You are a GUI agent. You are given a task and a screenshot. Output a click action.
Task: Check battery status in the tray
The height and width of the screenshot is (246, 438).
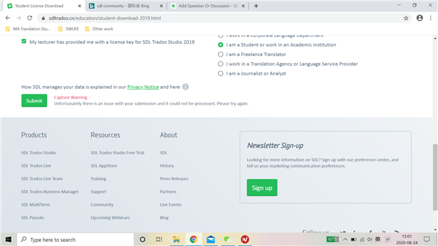[353, 239]
